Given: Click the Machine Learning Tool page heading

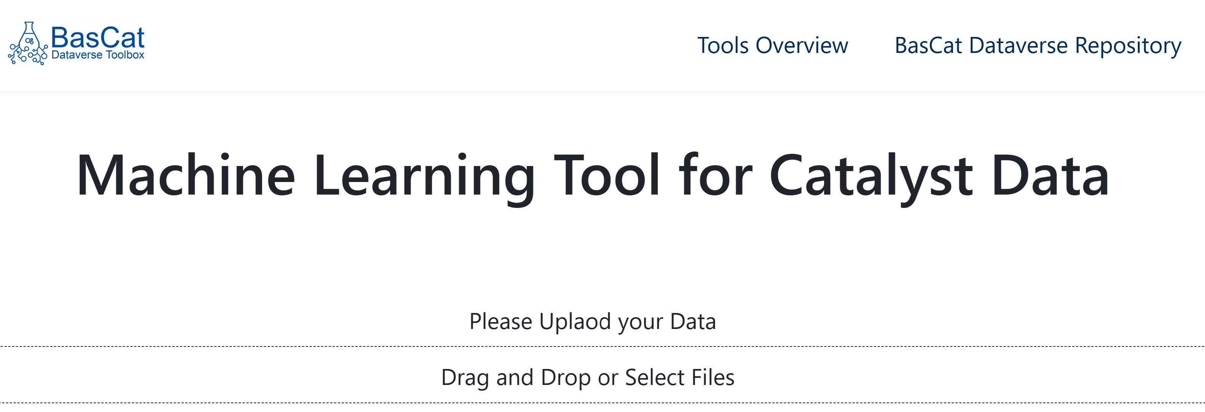Looking at the screenshot, I should point(592,176).
